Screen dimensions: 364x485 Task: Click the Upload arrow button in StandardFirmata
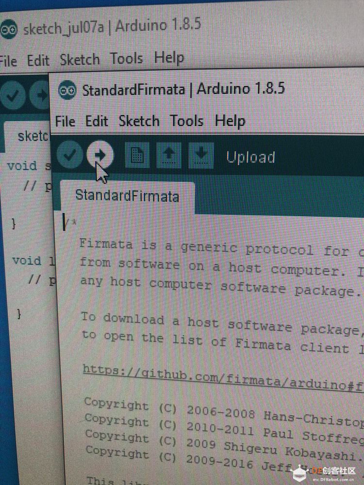[100, 154]
